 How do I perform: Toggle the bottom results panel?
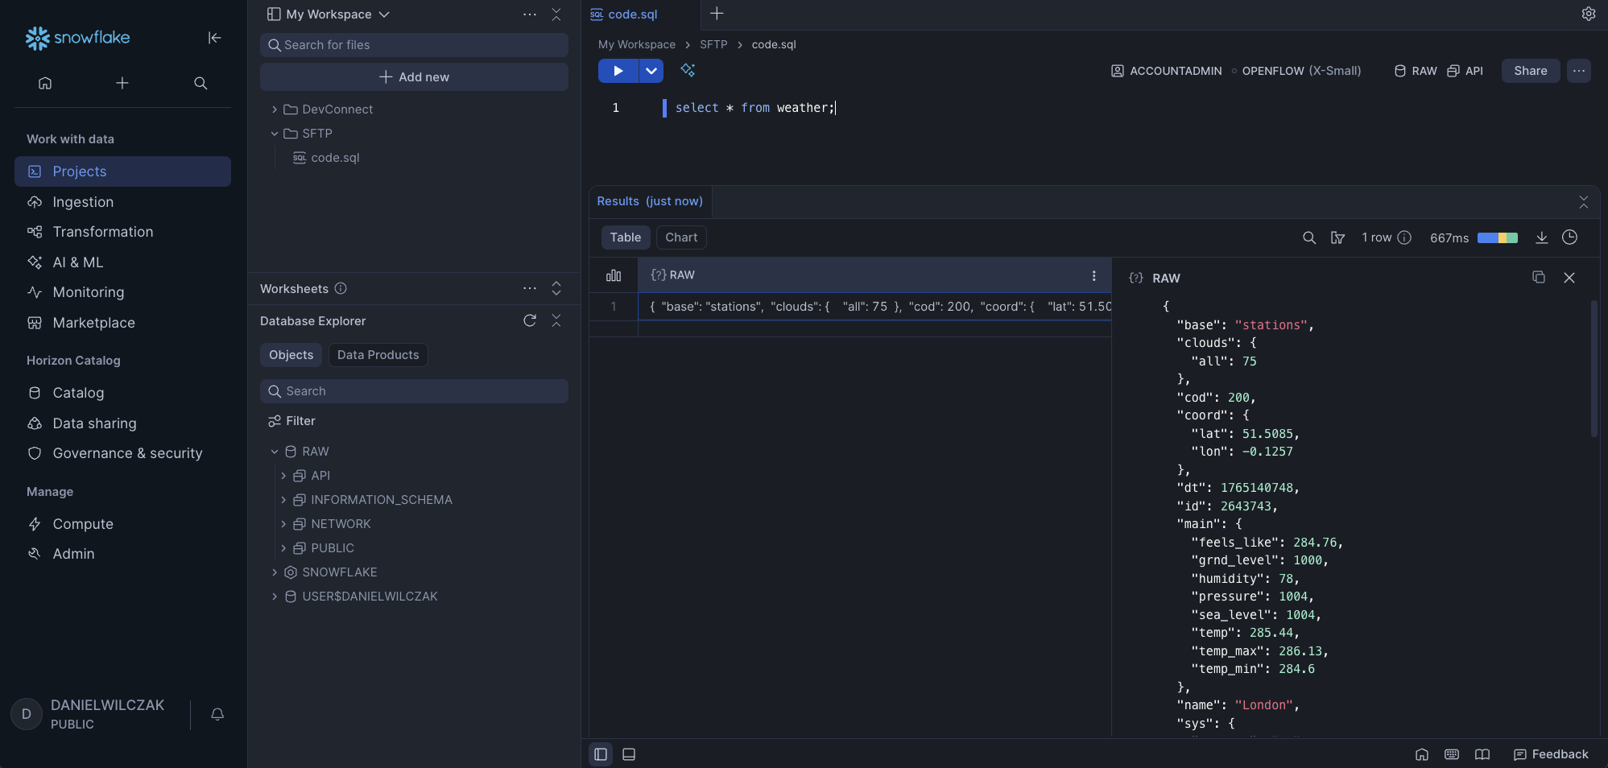pos(629,754)
